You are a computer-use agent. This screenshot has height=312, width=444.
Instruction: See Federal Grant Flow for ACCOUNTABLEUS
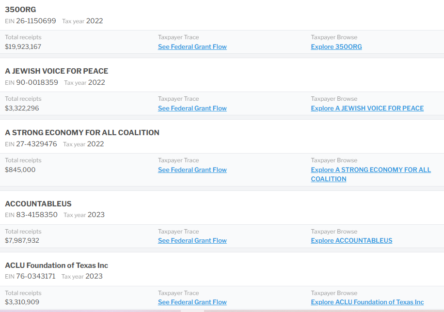192,241
